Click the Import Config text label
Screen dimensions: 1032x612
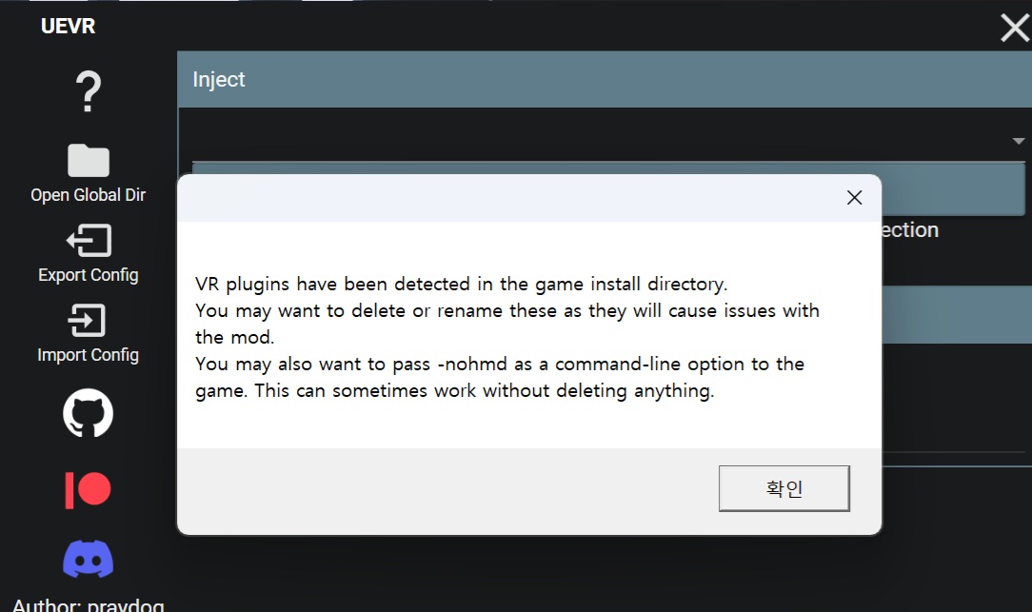(x=89, y=355)
